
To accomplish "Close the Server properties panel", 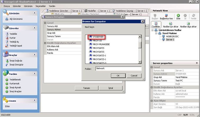I will (x=197, y=63).
